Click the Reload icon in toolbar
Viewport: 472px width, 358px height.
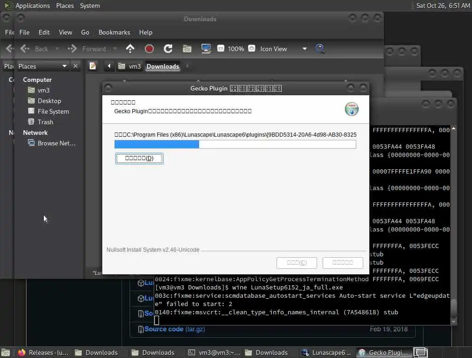point(168,49)
